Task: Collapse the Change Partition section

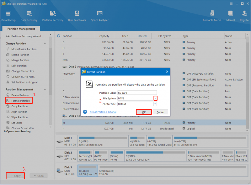Action: click(45, 43)
